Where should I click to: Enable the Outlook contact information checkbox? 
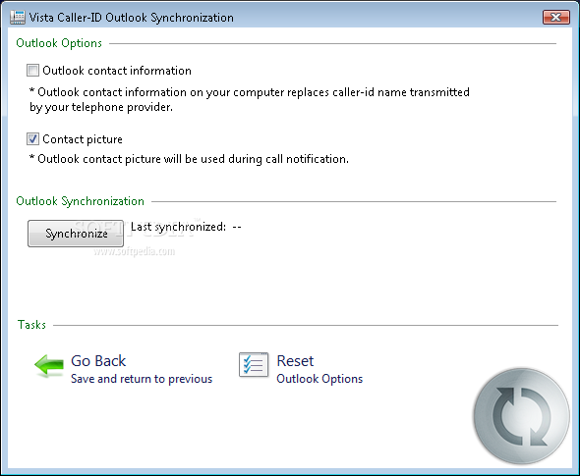click(32, 70)
